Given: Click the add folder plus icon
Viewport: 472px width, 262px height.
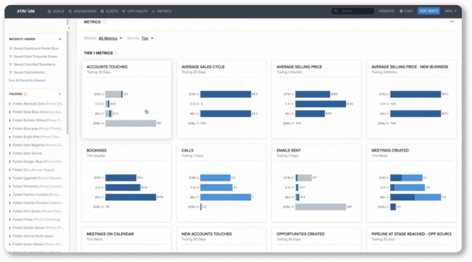Looking at the screenshot, I should [x=59, y=94].
